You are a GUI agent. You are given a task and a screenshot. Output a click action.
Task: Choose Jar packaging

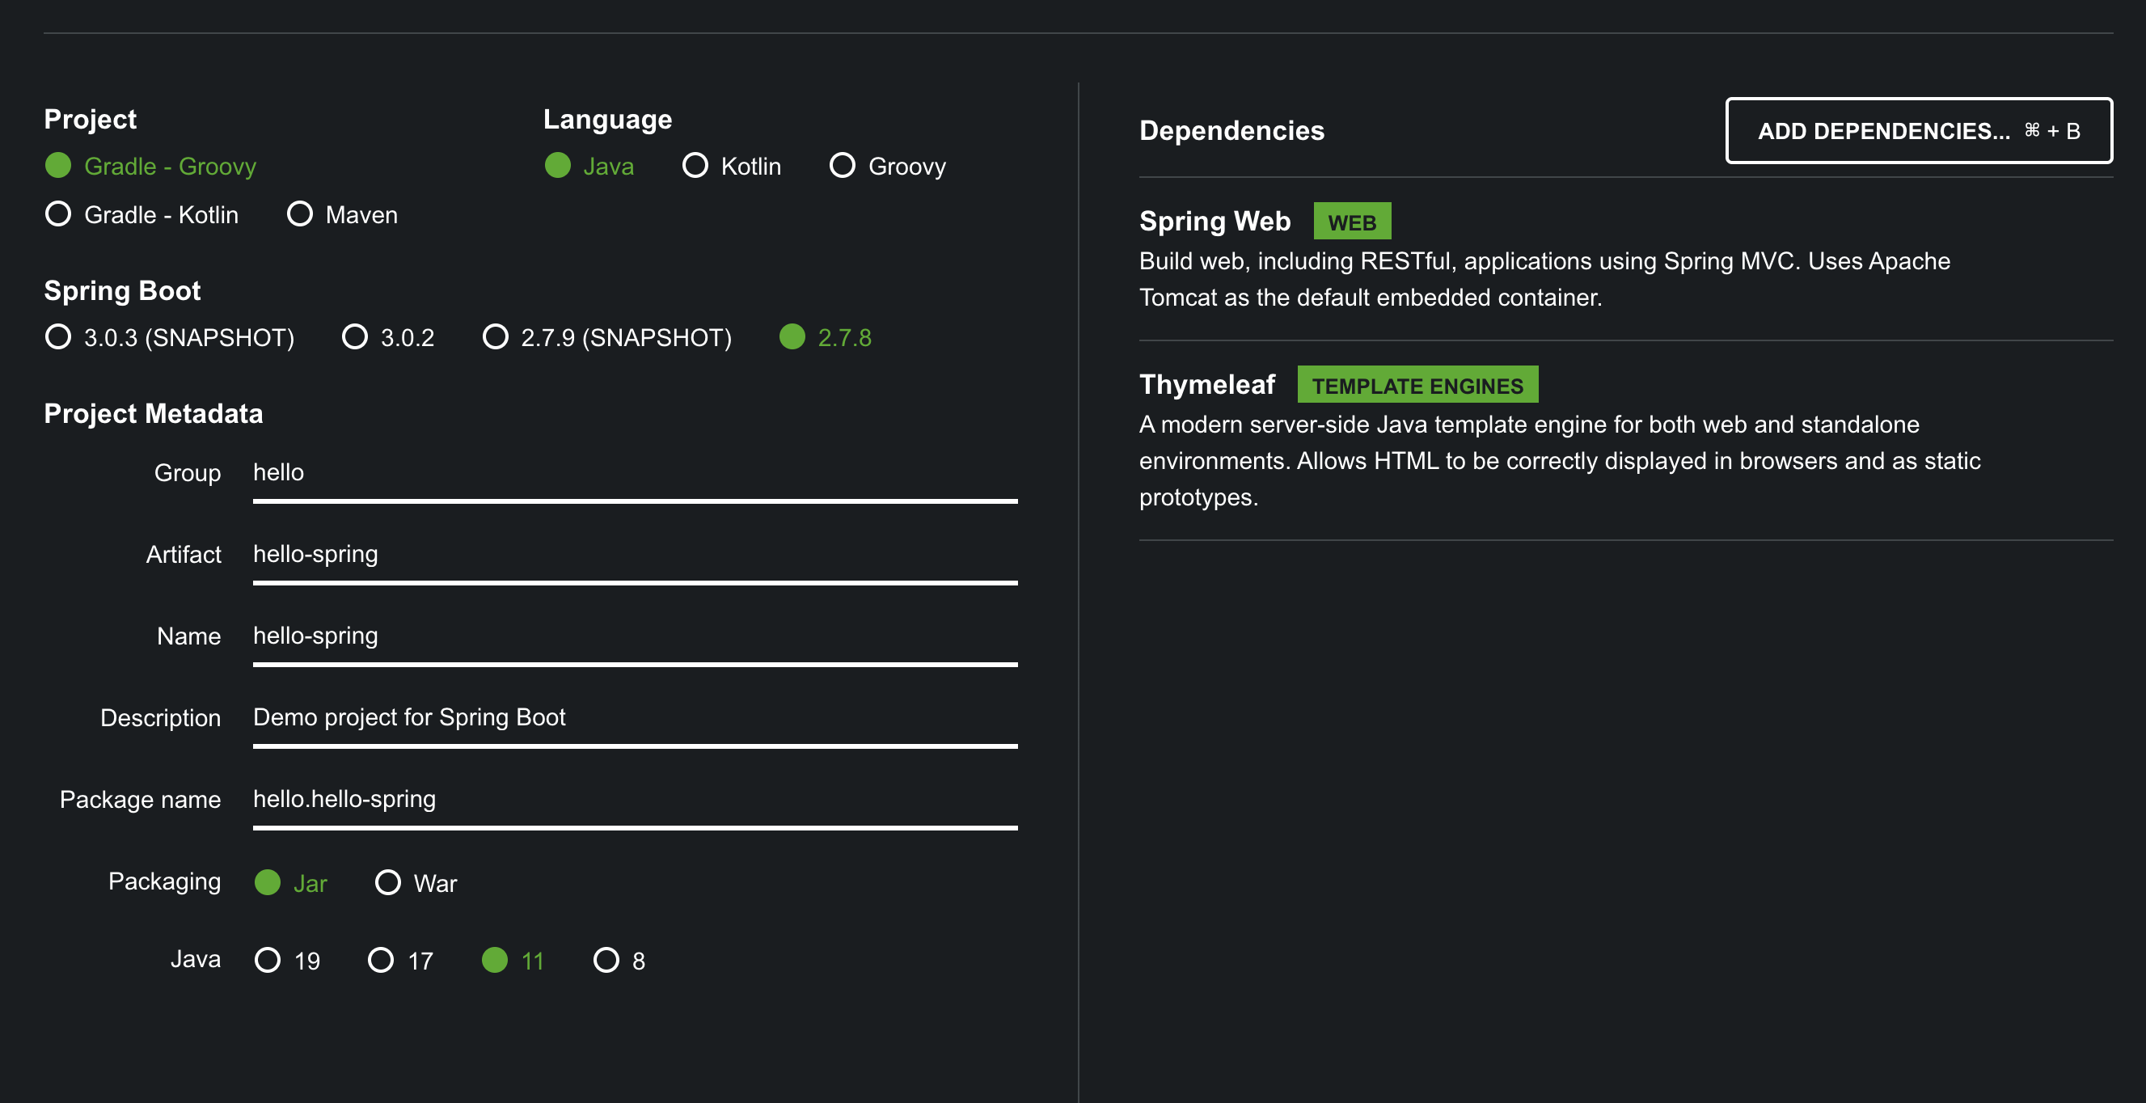(291, 882)
